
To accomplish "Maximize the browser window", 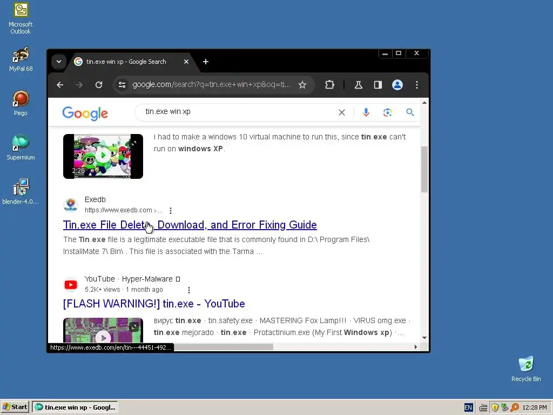I will (x=399, y=53).
